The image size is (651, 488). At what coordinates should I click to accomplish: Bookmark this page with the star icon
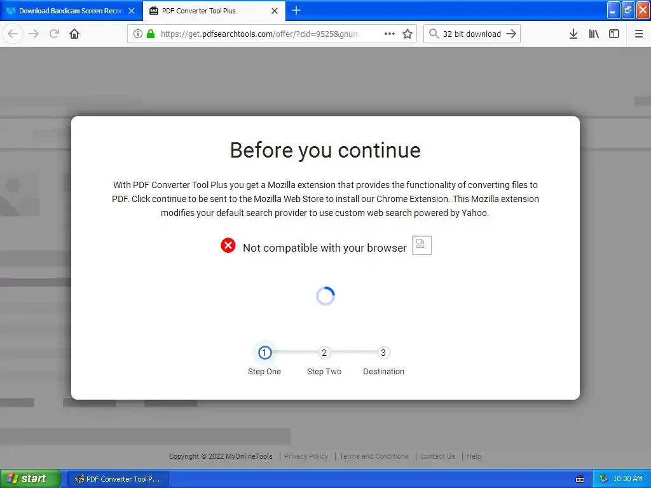408,34
